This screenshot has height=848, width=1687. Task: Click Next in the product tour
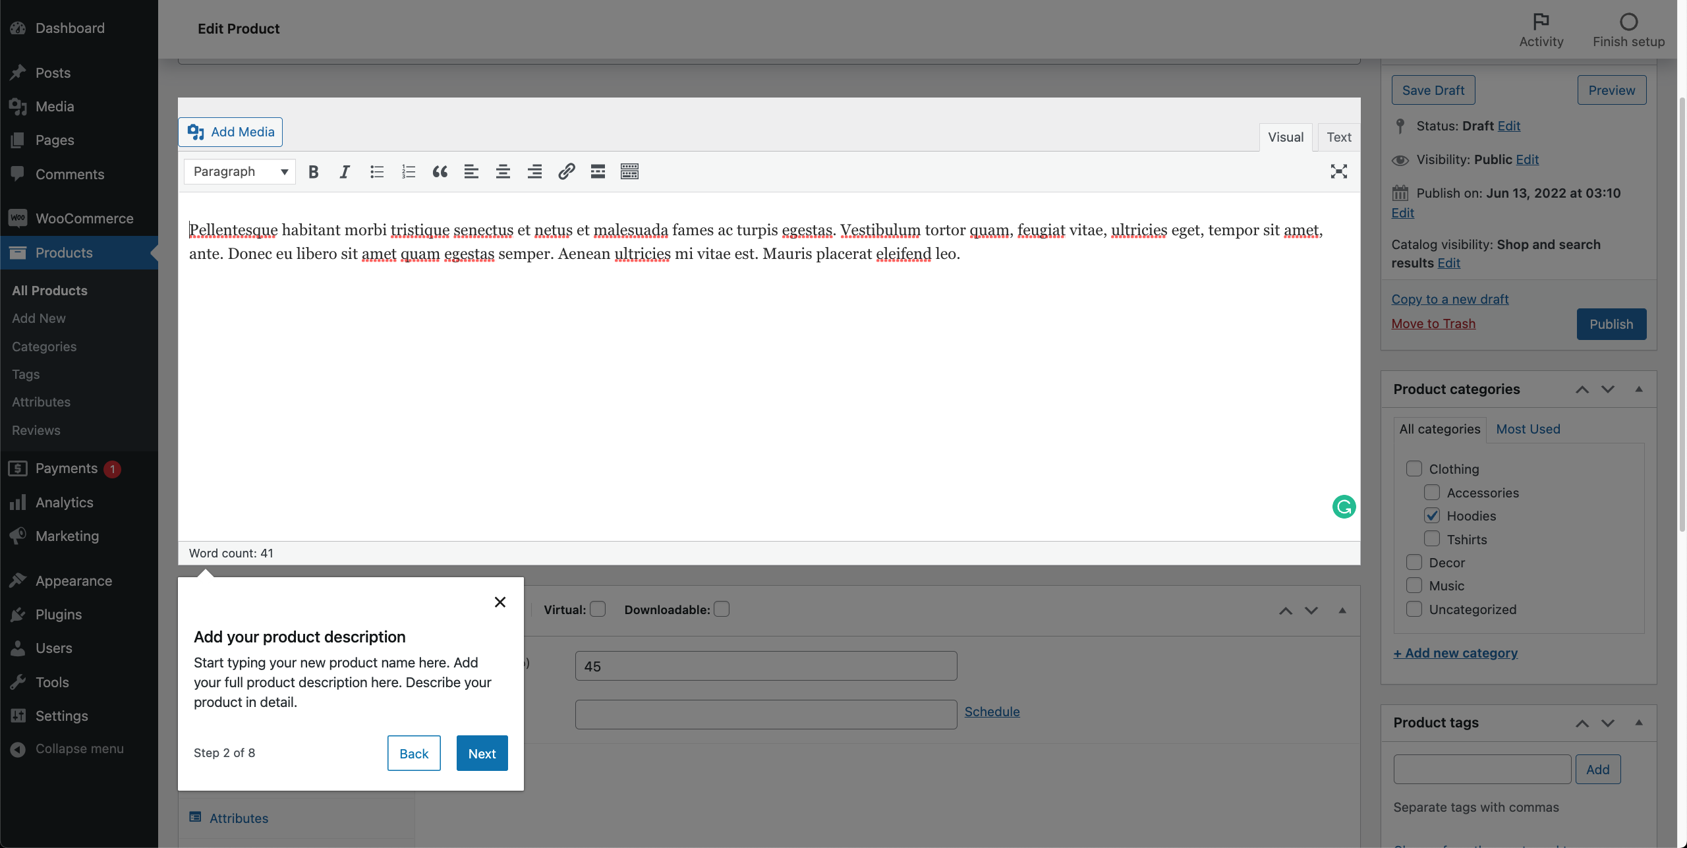482,753
